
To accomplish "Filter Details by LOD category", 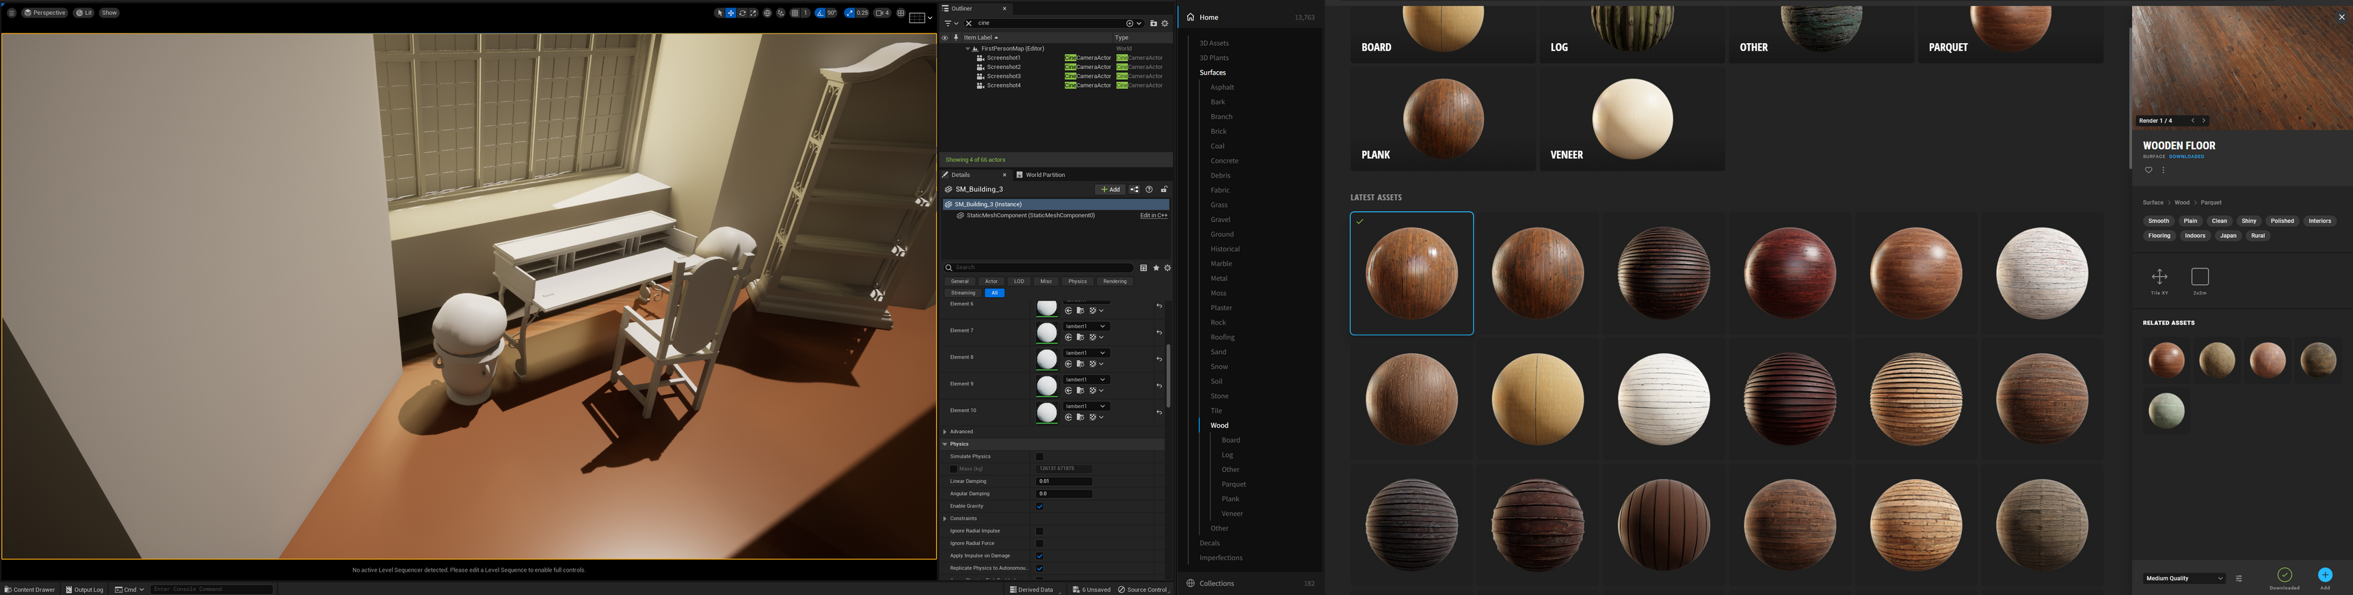I will [1020, 281].
